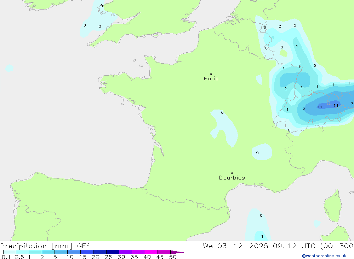This screenshot has height=259, width=354.
Task: Click the 'We 03-12-2025' date text
Action: click(235, 246)
